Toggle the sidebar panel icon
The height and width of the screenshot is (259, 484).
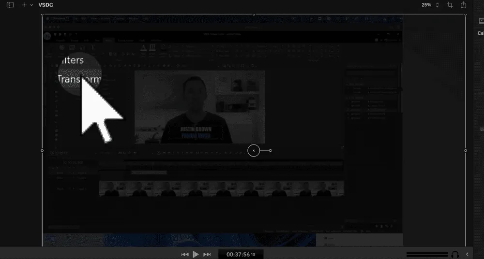pyautogui.click(x=10, y=5)
